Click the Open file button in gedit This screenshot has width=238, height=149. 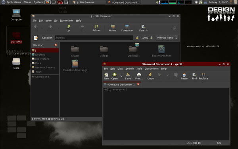coord(115,76)
